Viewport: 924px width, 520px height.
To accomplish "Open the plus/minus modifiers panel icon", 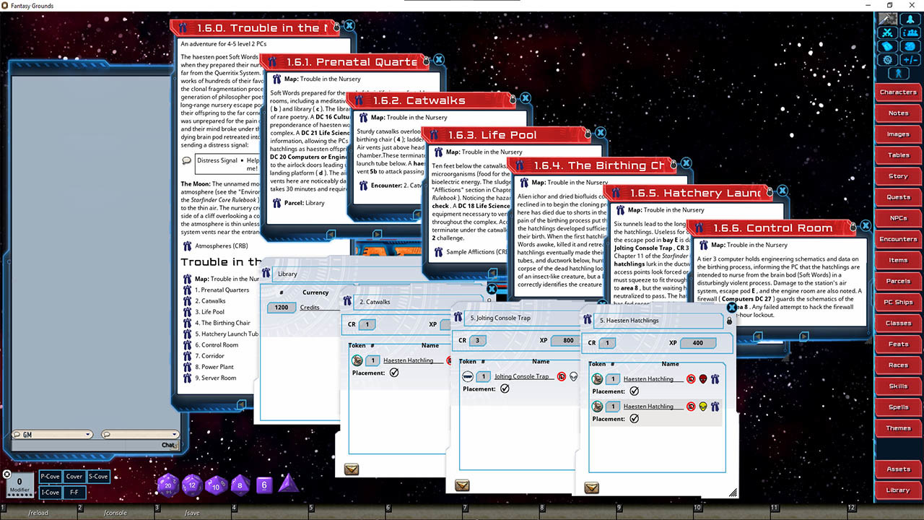I will (x=911, y=58).
